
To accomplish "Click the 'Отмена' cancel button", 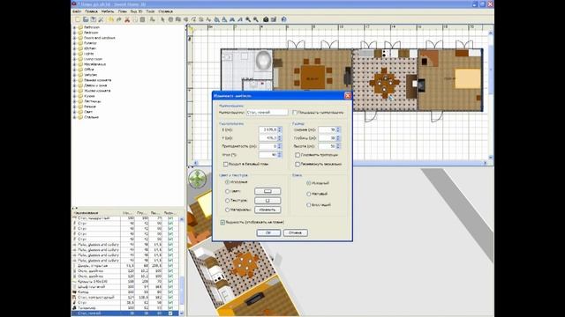I will tap(296, 232).
